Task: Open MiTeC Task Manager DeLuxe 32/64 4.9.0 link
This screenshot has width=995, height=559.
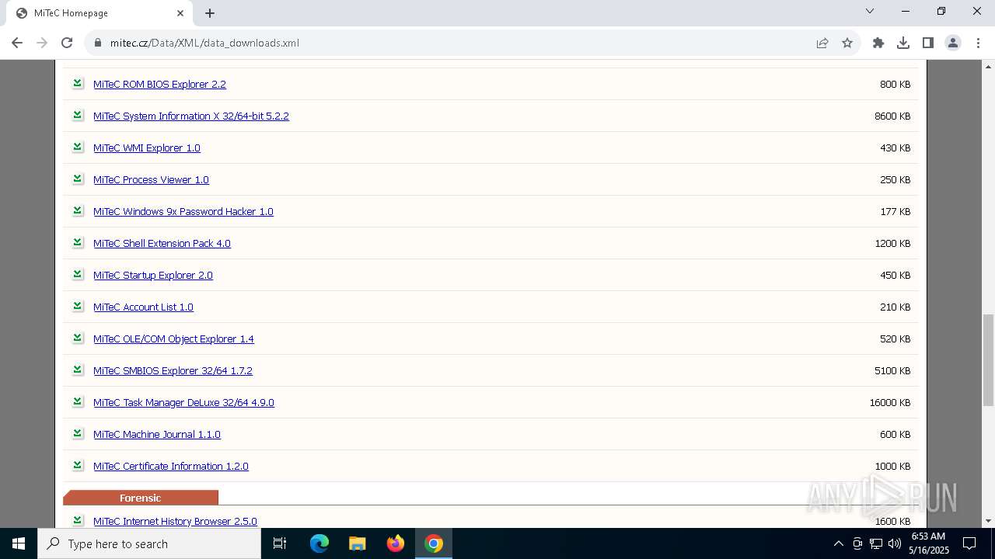Action: pos(183,402)
